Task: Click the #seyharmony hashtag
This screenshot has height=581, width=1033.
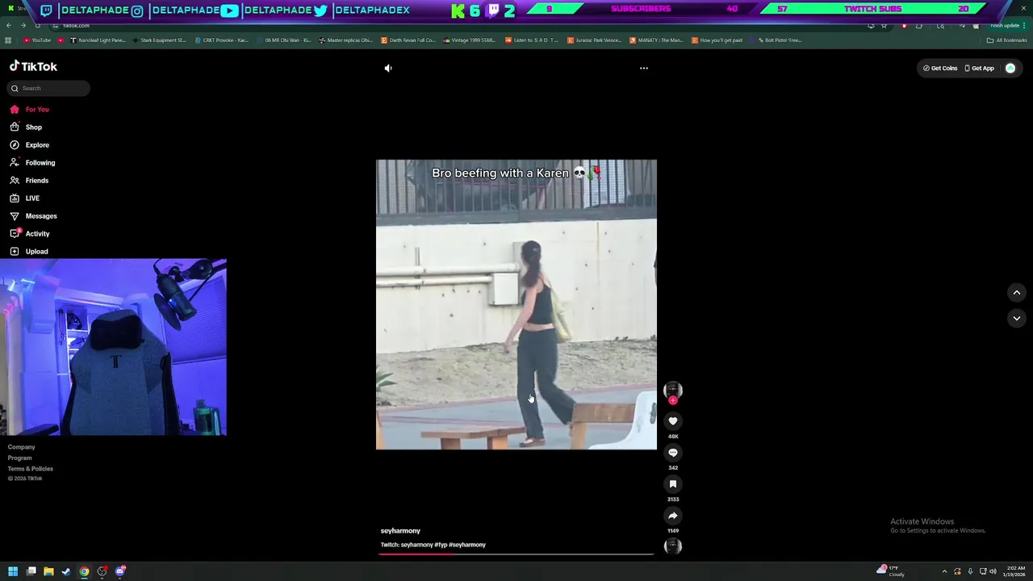Action: [x=467, y=545]
